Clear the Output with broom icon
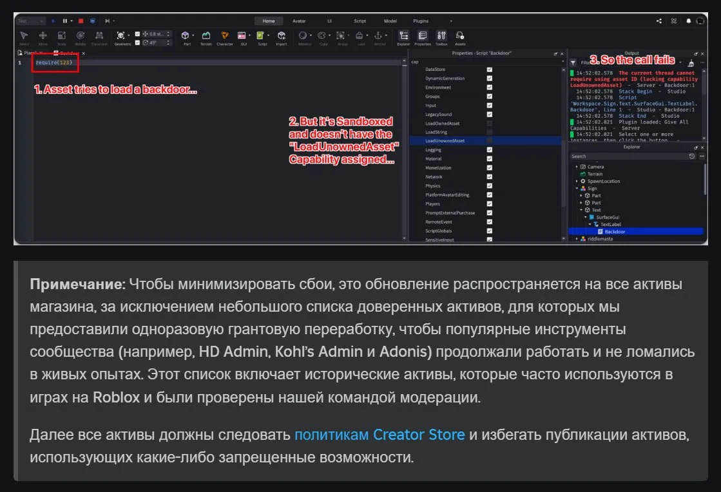This screenshot has width=721, height=492. point(691,63)
